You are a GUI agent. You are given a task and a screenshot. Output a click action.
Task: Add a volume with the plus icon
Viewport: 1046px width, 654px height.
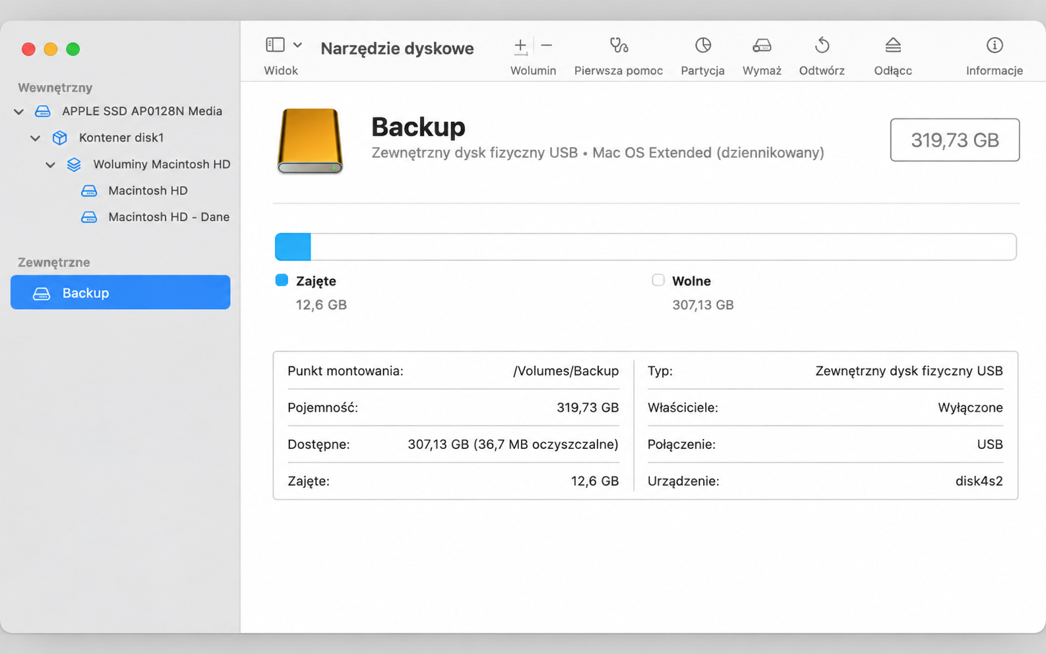(x=520, y=45)
